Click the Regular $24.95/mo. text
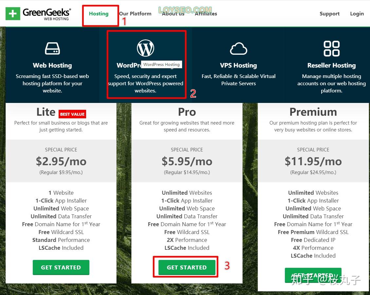Viewport: 370px width, 295px height. [313, 172]
